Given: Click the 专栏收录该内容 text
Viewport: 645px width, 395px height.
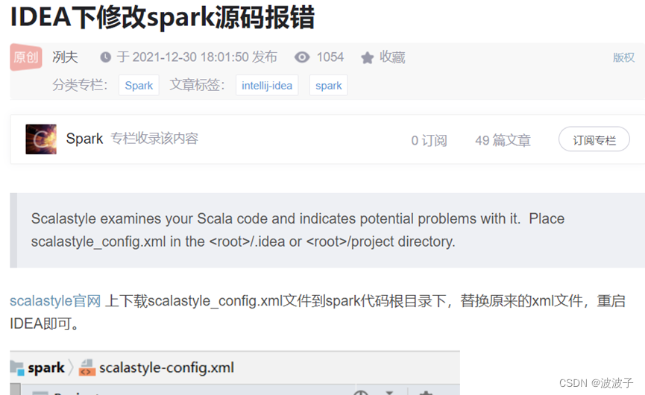Looking at the screenshot, I should 154,139.
